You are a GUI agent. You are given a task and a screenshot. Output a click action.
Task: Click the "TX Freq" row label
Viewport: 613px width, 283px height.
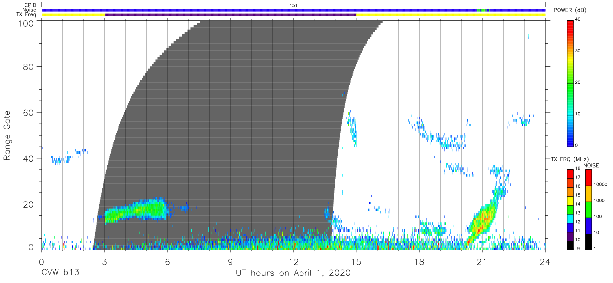(x=27, y=15)
